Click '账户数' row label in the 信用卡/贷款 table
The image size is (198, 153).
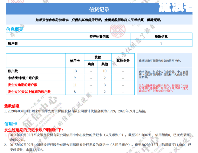click(13, 71)
